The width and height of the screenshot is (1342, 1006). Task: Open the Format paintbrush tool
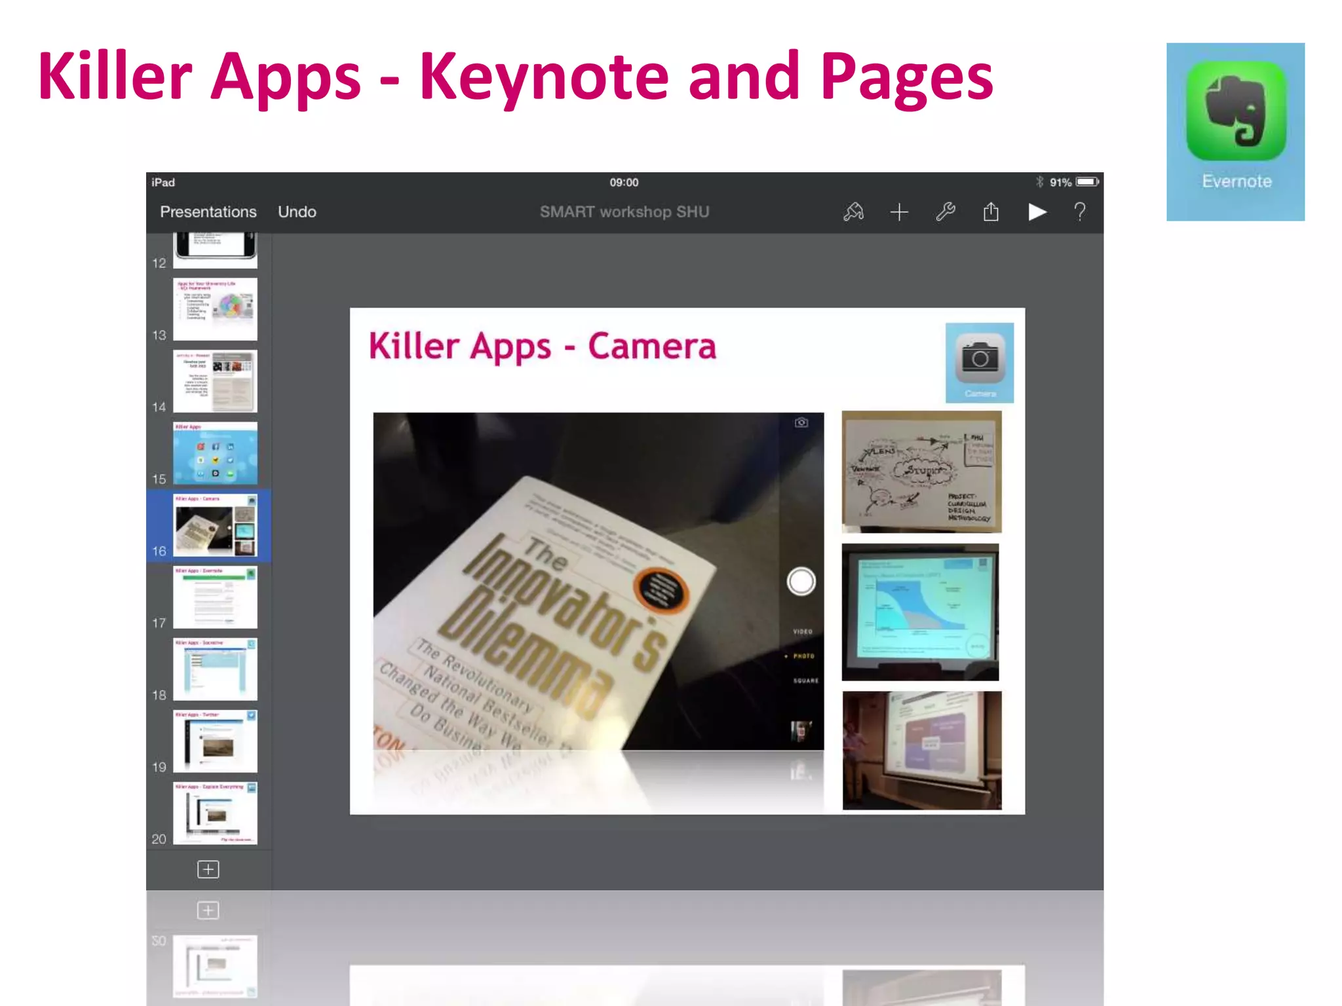(853, 212)
